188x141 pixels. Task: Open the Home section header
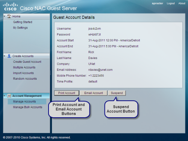[x=27, y=16]
